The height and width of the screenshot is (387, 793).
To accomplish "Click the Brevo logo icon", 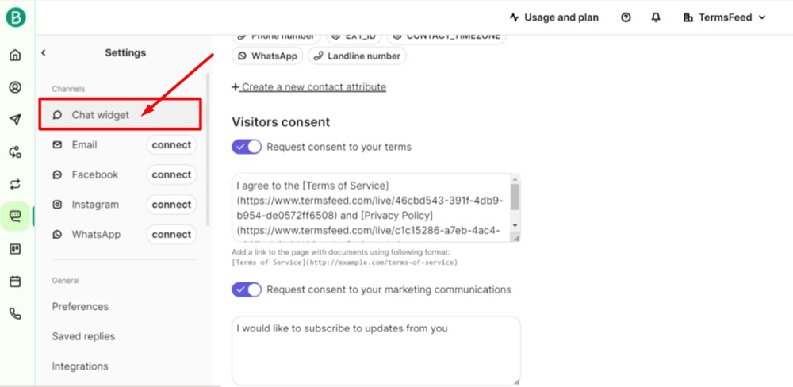I will click(16, 17).
